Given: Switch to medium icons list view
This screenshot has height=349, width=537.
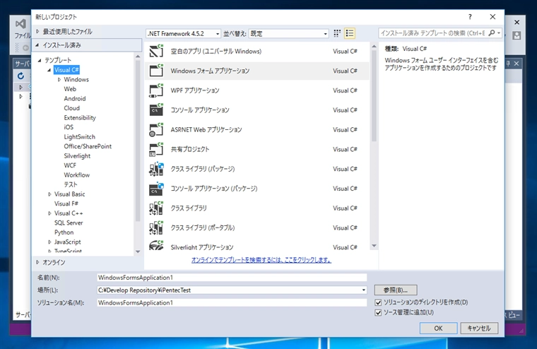Looking at the screenshot, I should 350,33.
